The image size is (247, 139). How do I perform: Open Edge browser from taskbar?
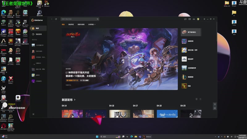point(132,137)
